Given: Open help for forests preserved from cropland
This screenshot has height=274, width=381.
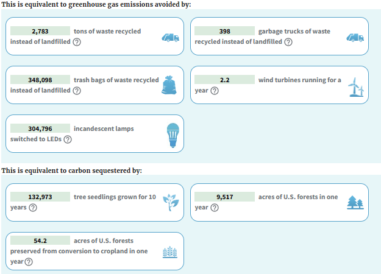Looking at the screenshot, I should pos(28,262).
